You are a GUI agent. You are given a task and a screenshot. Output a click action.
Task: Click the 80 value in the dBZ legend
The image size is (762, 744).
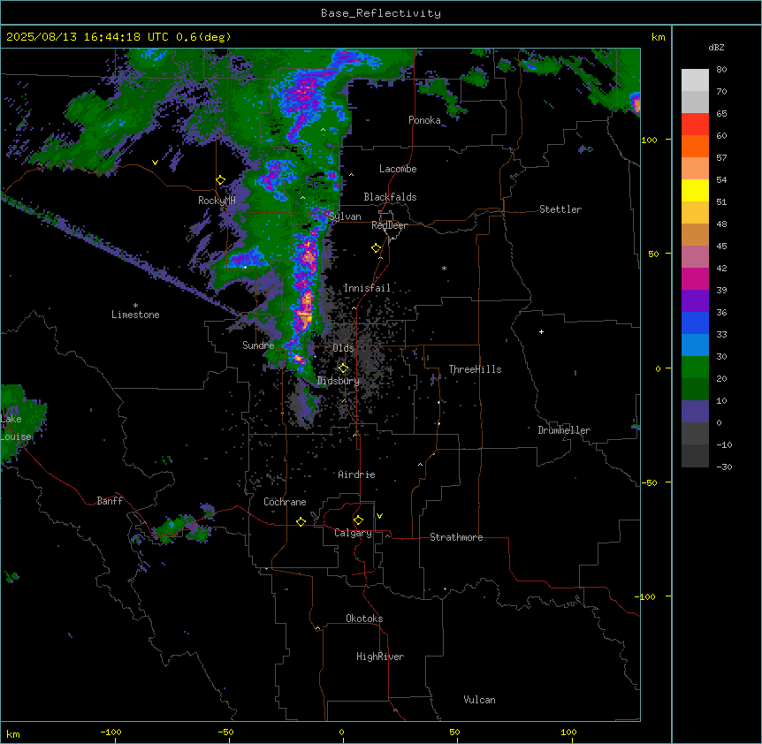(721, 70)
